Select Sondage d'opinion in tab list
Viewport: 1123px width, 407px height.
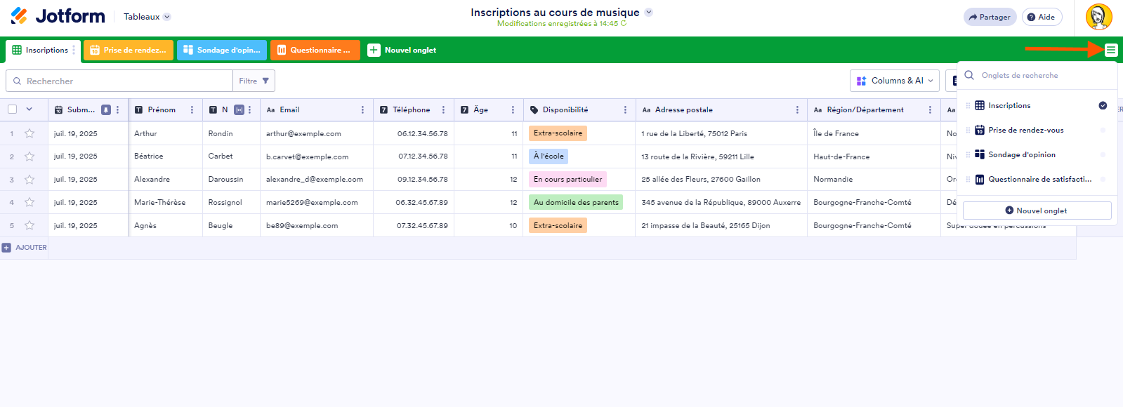1021,154
